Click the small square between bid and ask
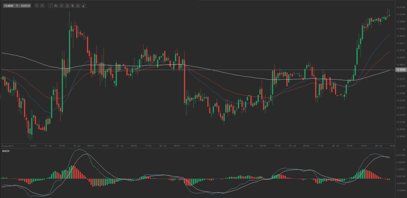Image resolution: width=407 pixels, height=198 pixels. (x=17, y=6)
